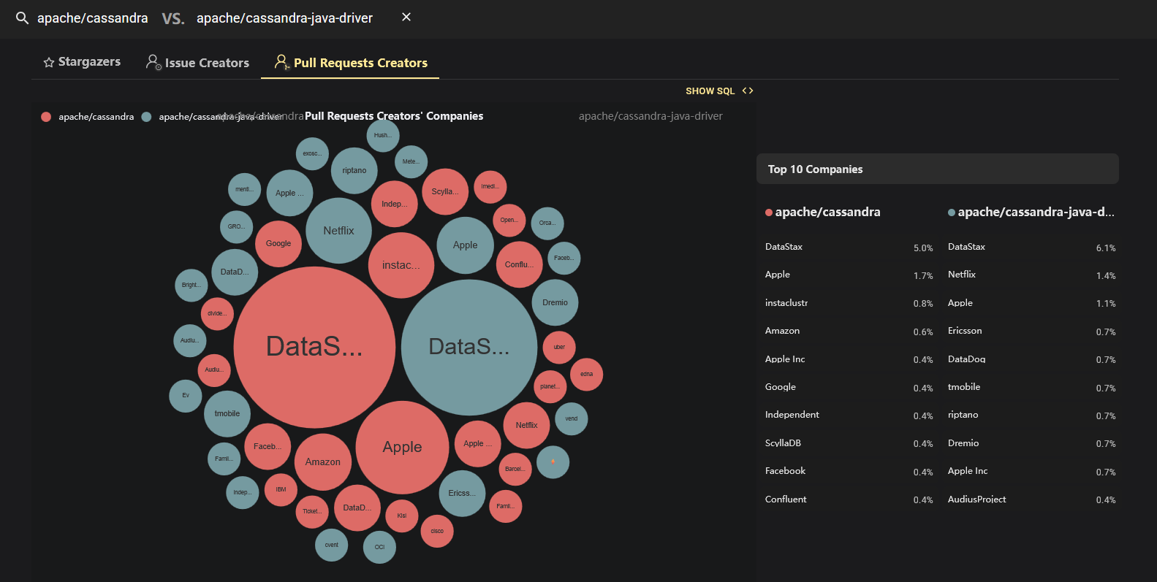Screen dimensions: 1157x582
Task: Click the red Ticket... bubble
Action: pyautogui.click(x=312, y=511)
